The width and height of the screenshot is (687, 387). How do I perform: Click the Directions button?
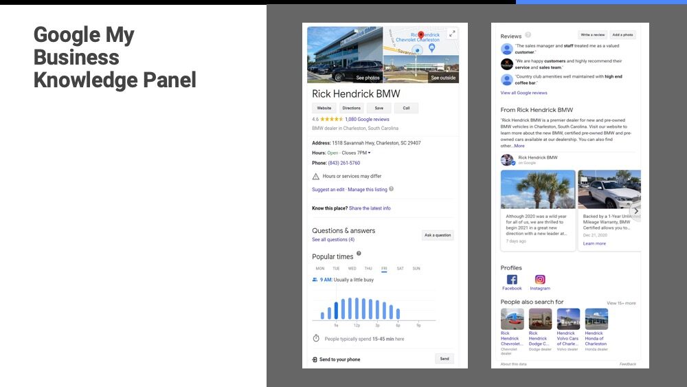click(x=351, y=108)
